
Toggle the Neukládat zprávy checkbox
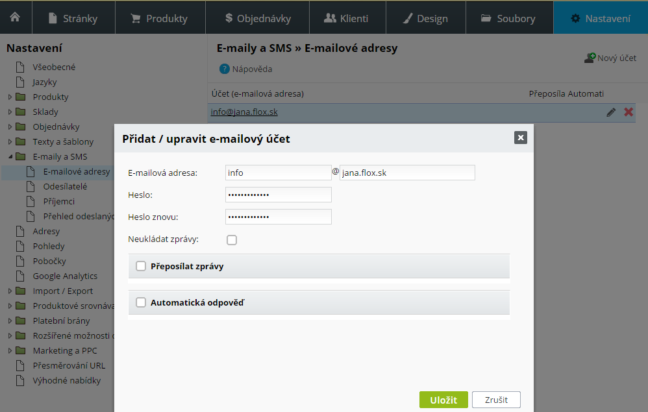click(x=232, y=240)
